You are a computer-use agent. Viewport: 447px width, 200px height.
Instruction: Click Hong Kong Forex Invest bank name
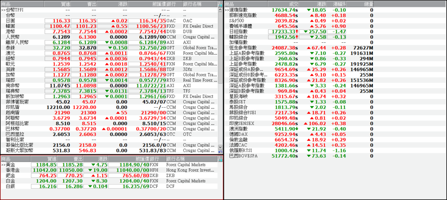pos(190,170)
